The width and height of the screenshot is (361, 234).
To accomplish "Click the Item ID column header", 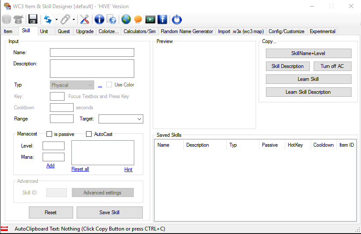I will click(346, 145).
